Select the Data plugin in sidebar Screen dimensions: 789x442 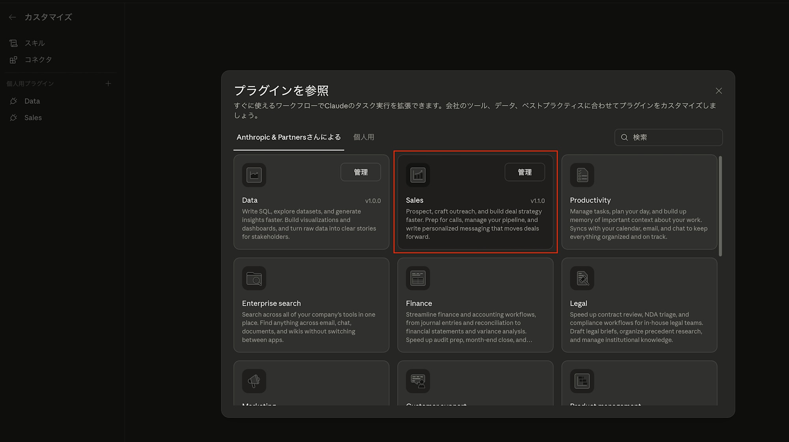[x=32, y=101]
